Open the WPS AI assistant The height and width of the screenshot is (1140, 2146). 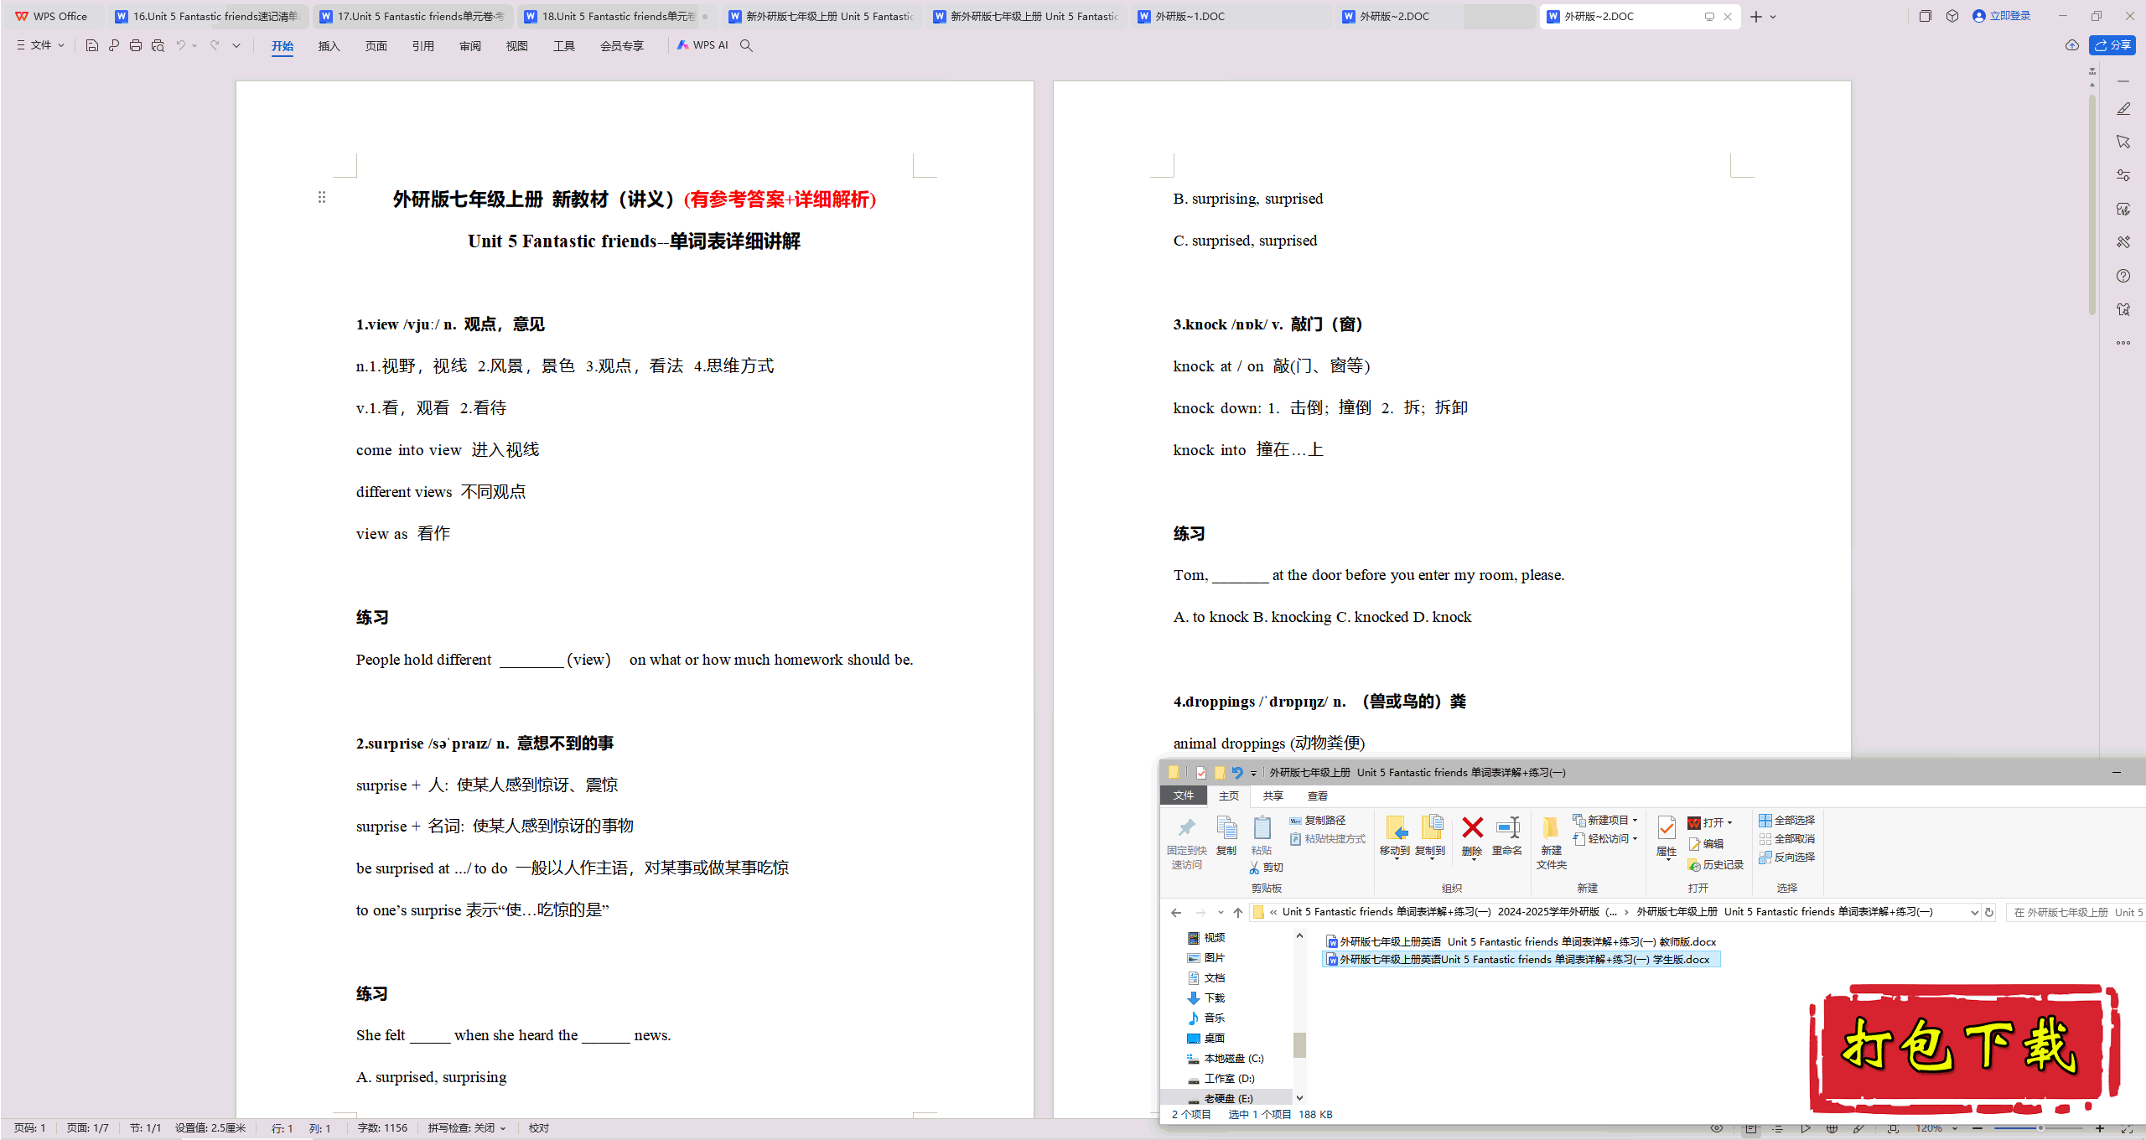[702, 45]
